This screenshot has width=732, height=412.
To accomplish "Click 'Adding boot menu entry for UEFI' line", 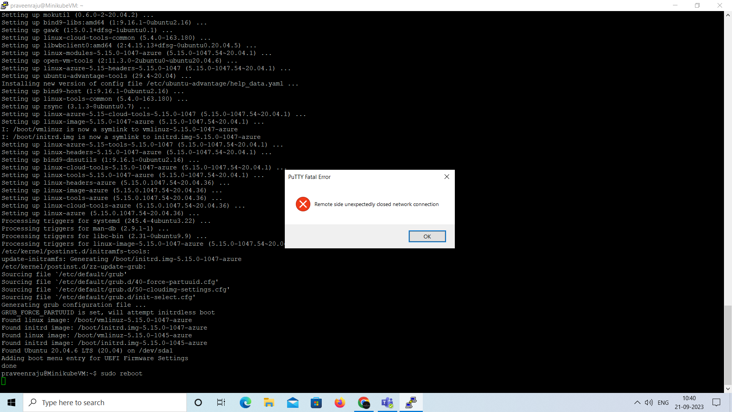I will (x=95, y=358).
